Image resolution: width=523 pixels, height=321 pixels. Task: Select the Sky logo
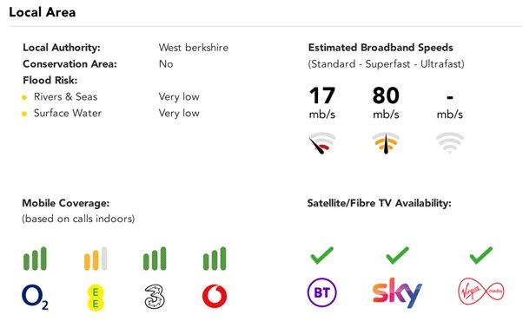tap(397, 292)
